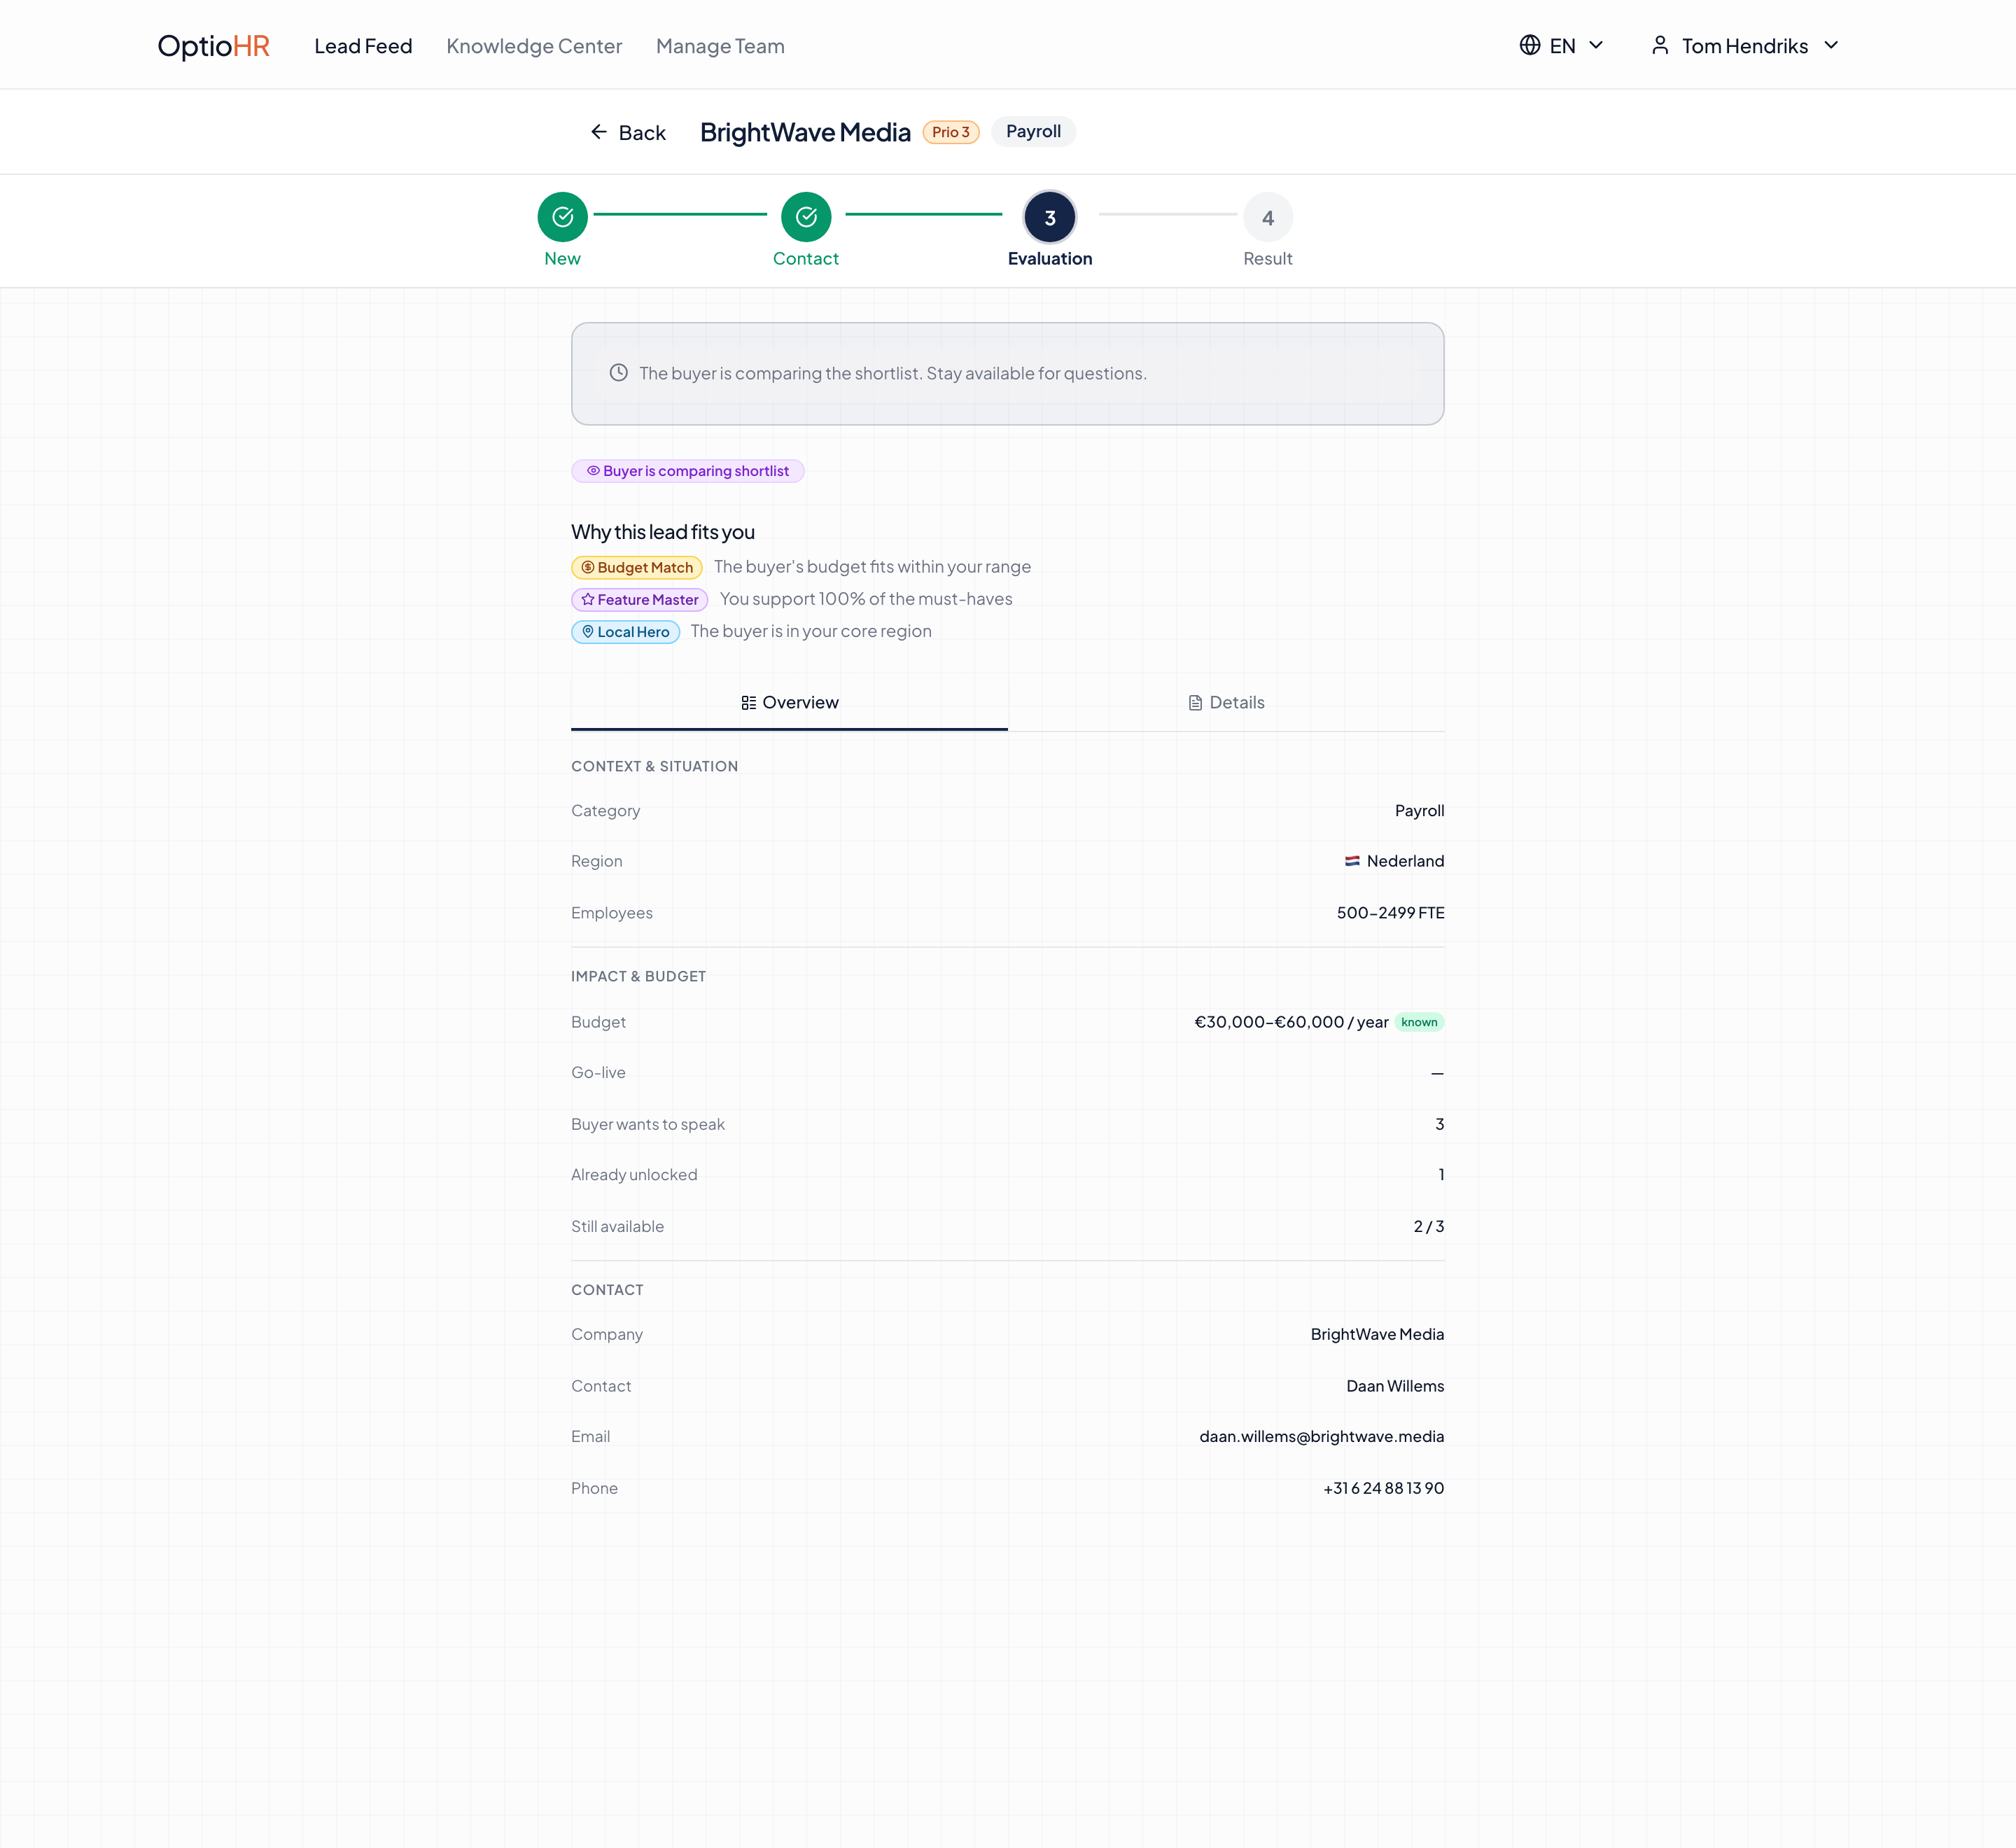
Task: Click the phone number +31 6 24 88 13 90
Action: [1383, 1488]
